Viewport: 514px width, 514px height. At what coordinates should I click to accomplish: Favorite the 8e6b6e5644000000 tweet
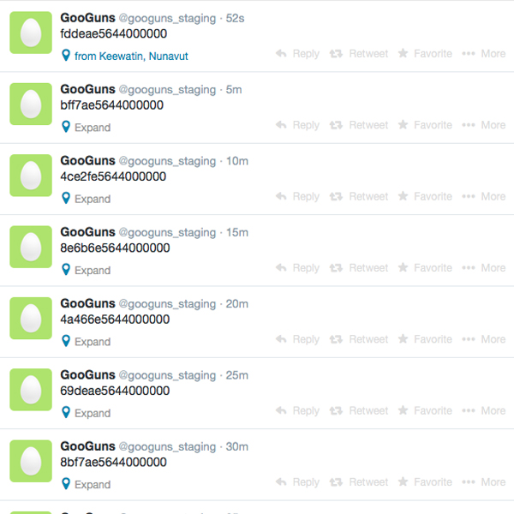tap(425, 268)
